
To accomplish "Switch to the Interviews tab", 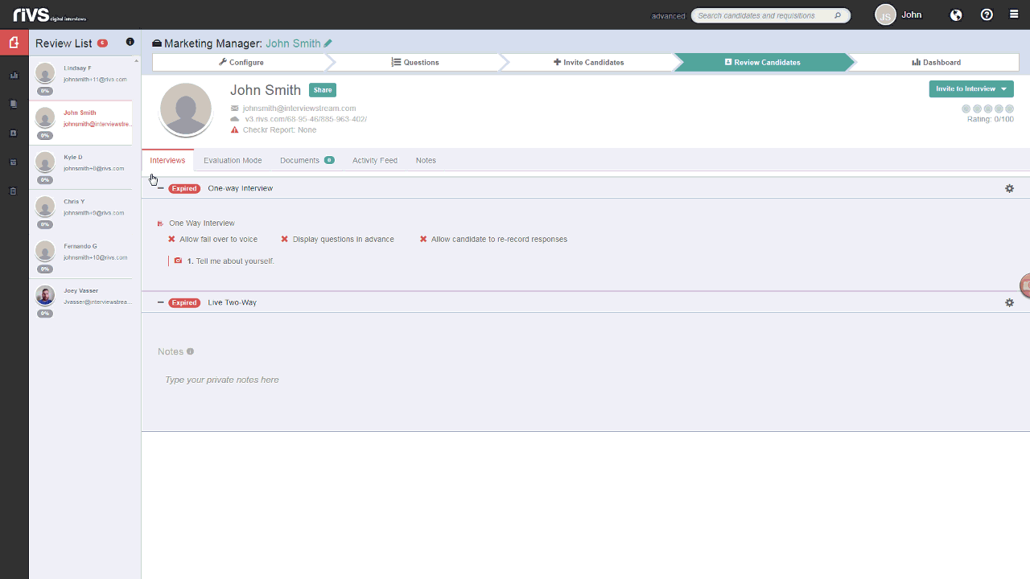I will tap(167, 160).
